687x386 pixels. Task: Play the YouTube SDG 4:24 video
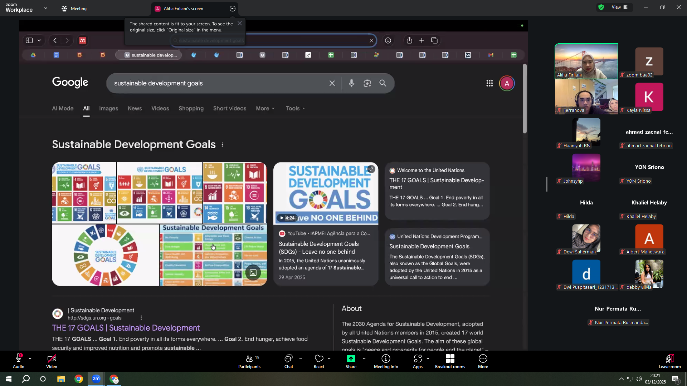326,193
